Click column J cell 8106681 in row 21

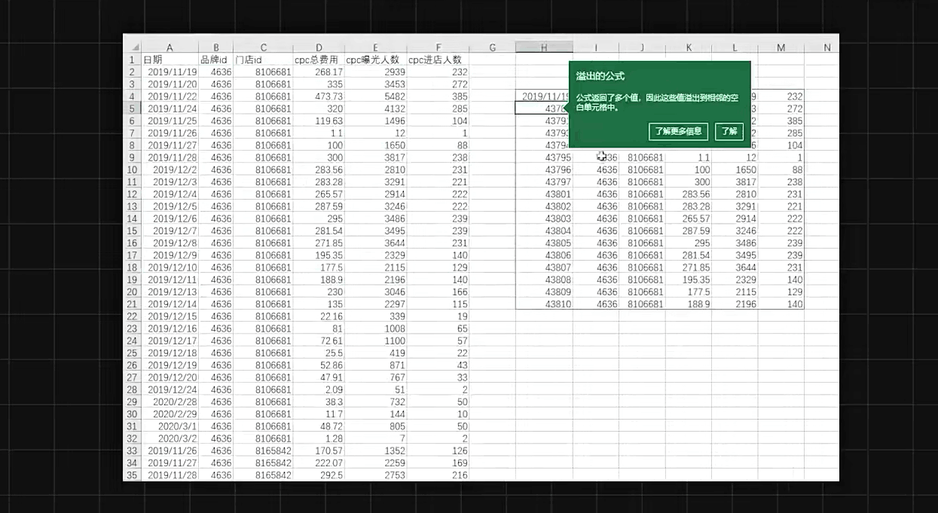pyautogui.click(x=642, y=304)
